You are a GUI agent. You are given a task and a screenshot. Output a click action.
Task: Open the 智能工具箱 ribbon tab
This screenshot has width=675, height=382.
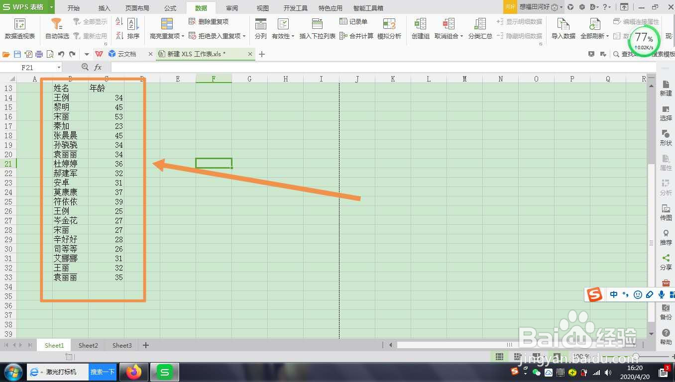pyautogui.click(x=368, y=8)
